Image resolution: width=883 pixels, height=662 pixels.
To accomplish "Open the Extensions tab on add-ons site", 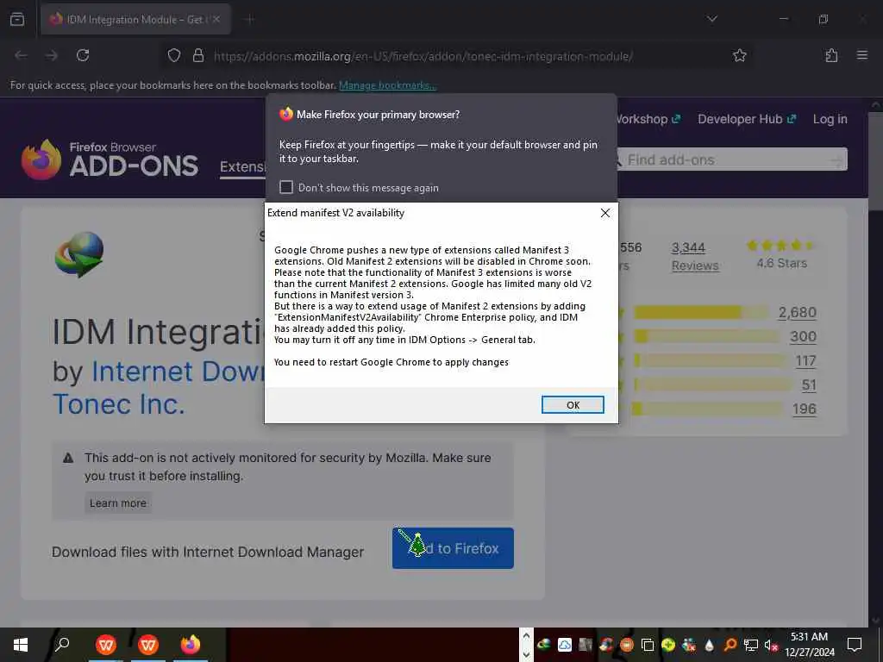I will tap(242, 167).
